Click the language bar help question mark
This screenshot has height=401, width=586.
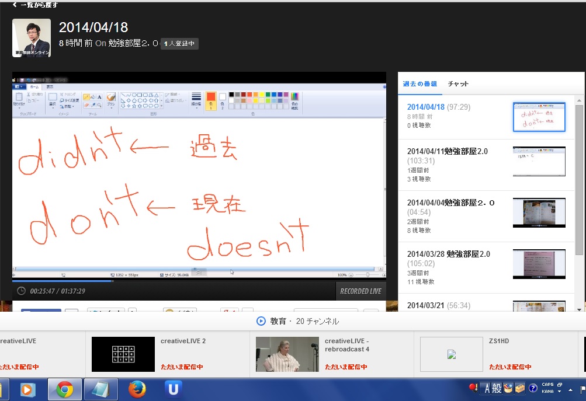(x=533, y=388)
